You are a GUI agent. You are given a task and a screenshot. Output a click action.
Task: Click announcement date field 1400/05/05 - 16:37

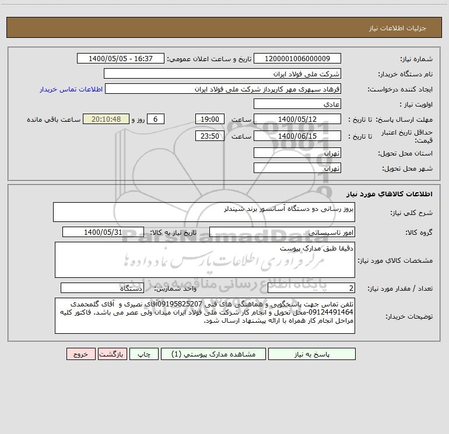pyautogui.click(x=121, y=58)
